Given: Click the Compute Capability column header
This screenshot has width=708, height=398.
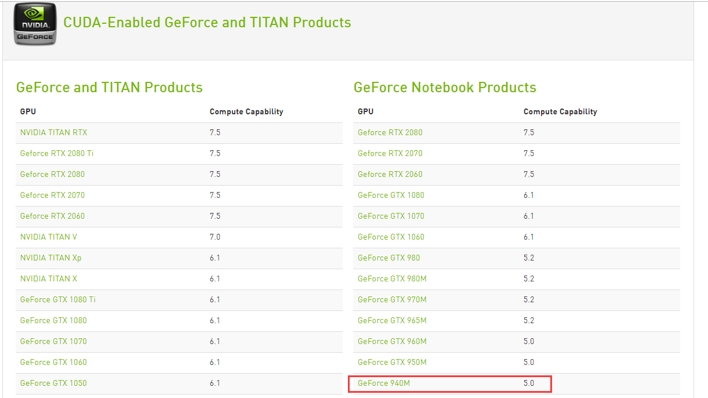Looking at the screenshot, I should coord(247,111).
